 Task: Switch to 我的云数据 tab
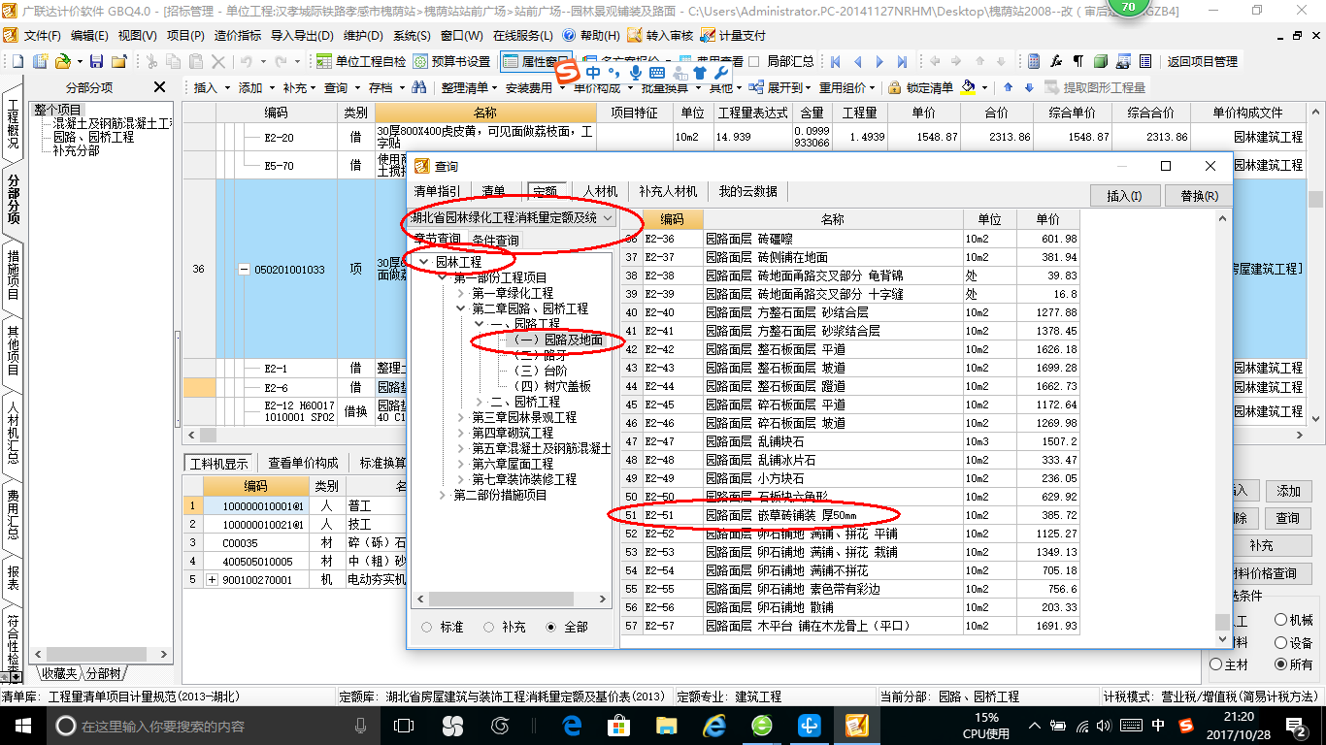(748, 191)
